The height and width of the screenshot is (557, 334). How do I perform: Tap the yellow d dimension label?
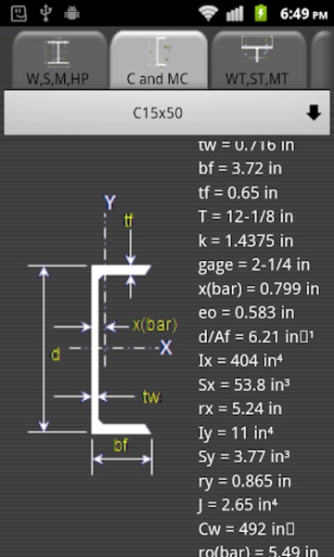point(56,355)
